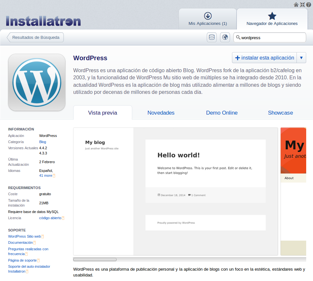Open the 'código abierto' license link
Image resolution: width=313 pixels, height=281 pixels.
(50, 218)
